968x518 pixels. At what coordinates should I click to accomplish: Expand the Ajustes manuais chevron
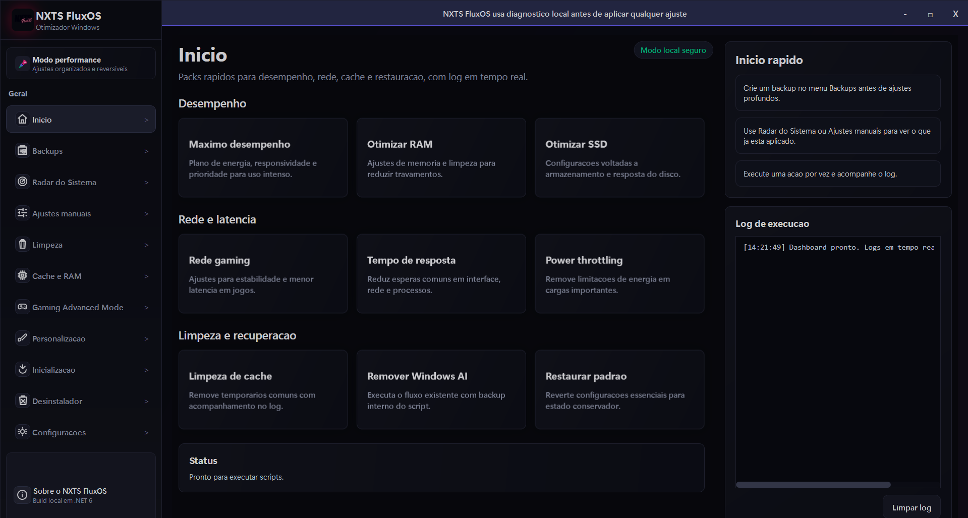tap(146, 214)
